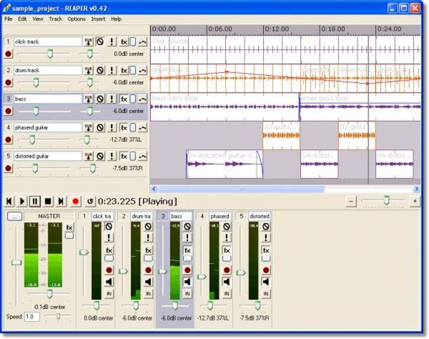Arm the drum track for recording
This screenshot has height=339, width=429.
coord(8,83)
